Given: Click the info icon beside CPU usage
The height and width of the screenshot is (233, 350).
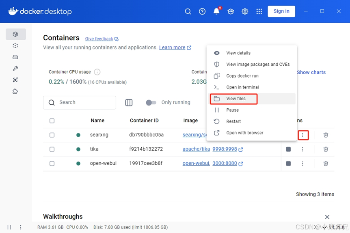Looking at the screenshot, I should (97, 72).
